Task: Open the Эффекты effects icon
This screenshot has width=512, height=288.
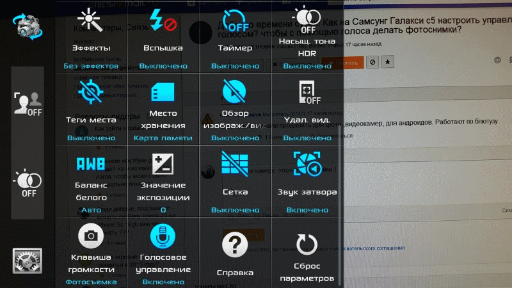Action: 91,20
